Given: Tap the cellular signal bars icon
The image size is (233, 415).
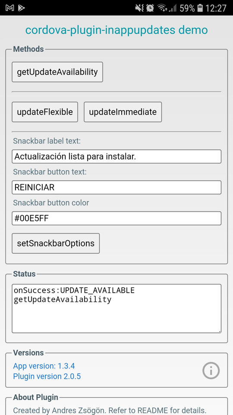Looking at the screenshot, I should 173,9.
